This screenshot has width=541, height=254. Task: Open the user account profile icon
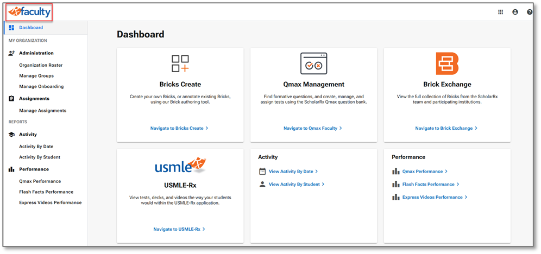coord(515,12)
